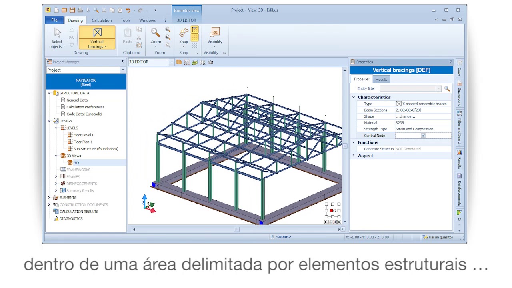Click the Snap tool icon

(184, 33)
